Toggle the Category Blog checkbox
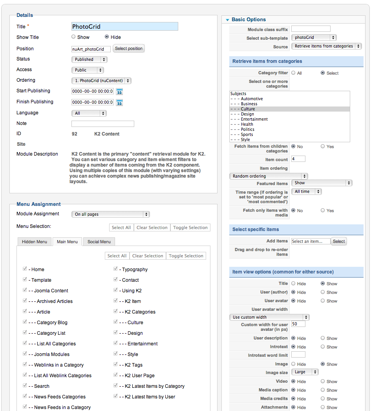 coord(25,322)
